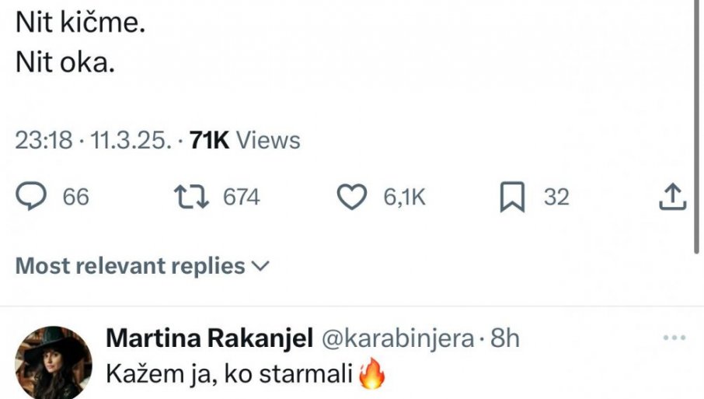Click the 6,1K likes count
704x399 pixels.
404,198
